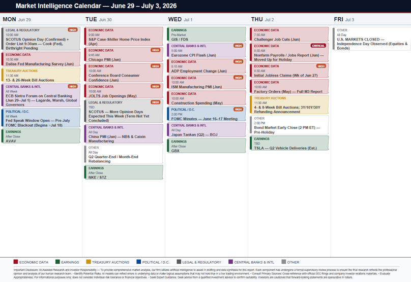
Task: Click the purple Central Banks & Intl legend swatch
Action: tap(230, 262)
